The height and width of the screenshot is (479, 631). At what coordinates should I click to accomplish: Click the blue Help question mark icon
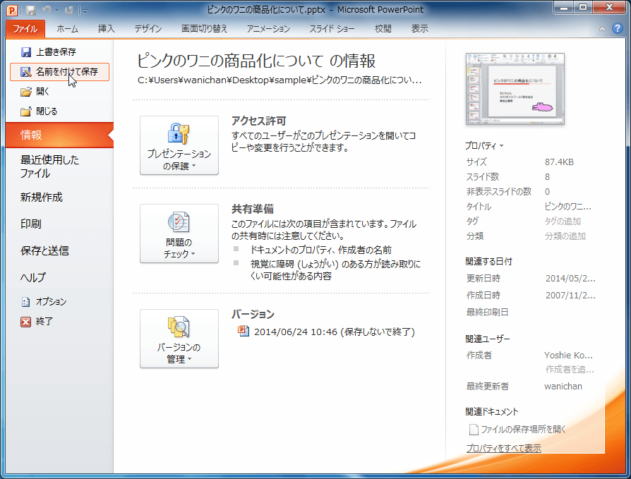618,28
